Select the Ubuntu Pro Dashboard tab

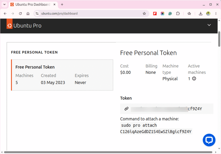point(33,5)
